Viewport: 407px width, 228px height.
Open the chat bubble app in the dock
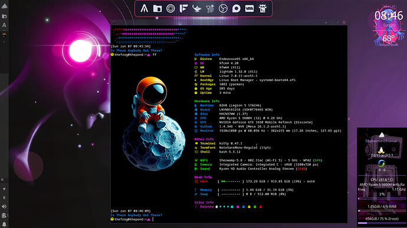(x=236, y=9)
